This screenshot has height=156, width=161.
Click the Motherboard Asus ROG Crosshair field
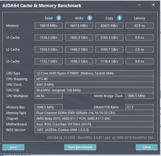[94, 124]
